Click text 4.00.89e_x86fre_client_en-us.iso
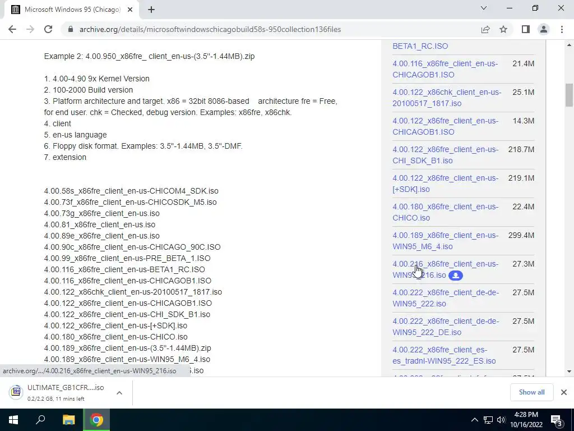 [x=102, y=236]
